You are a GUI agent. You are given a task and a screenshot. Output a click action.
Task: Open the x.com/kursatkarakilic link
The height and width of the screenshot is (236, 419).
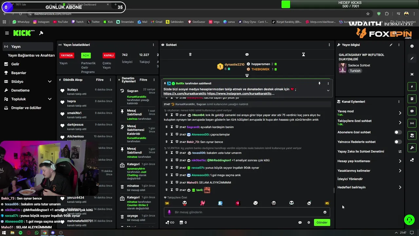[185, 94]
